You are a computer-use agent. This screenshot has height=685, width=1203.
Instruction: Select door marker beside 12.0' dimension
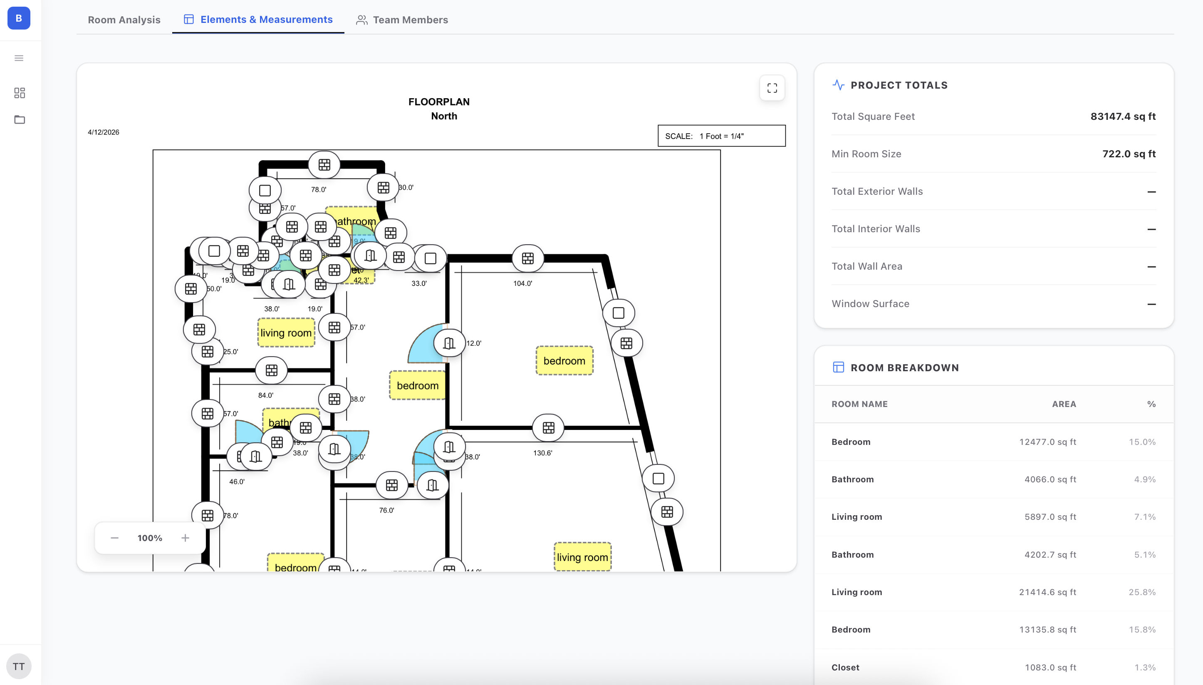pos(449,343)
